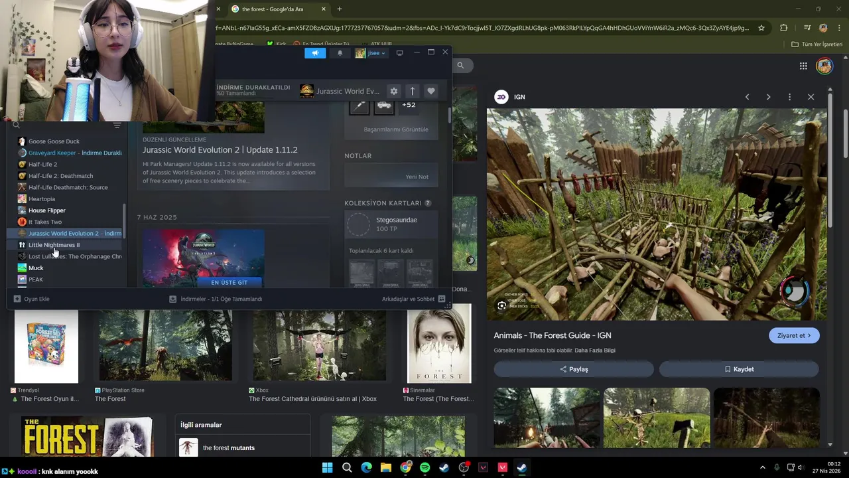Viewport: 849px width, 478px height.
Task: Open PlayStation Store The Forest result
Action: (166, 345)
